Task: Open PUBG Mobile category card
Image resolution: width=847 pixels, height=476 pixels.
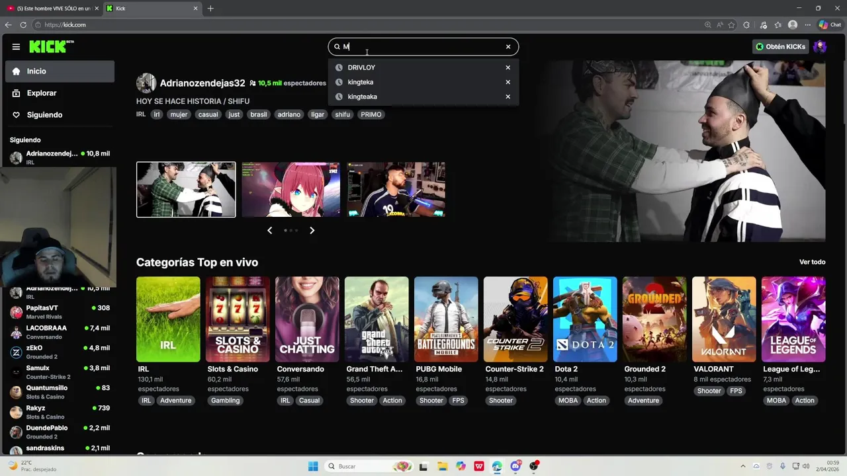Action: 446,319
